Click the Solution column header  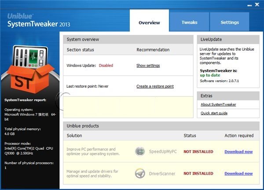click(x=74, y=135)
